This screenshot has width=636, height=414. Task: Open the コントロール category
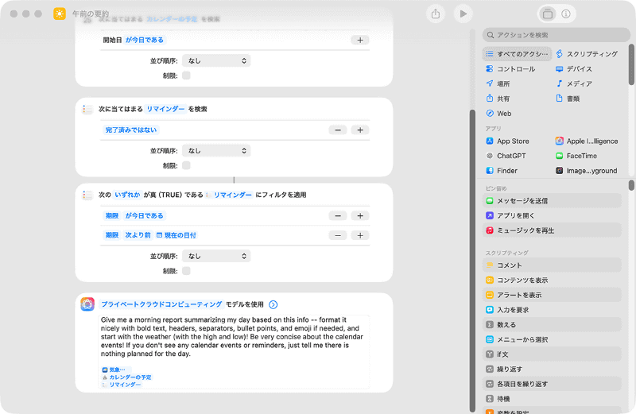click(x=510, y=69)
